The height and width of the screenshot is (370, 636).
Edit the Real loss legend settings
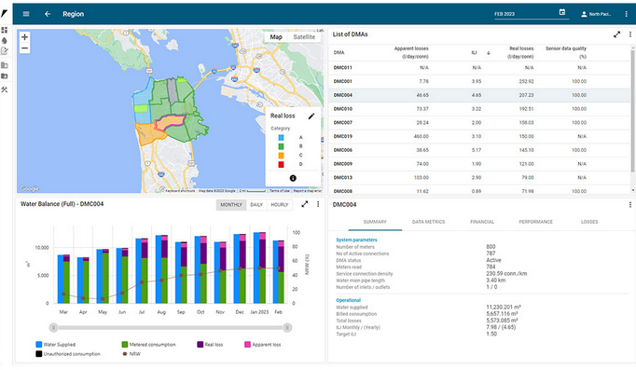click(311, 116)
